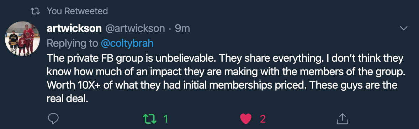The image size is (419, 129).
Task: Unlike the tweet via the red heart
Action: 246,119
